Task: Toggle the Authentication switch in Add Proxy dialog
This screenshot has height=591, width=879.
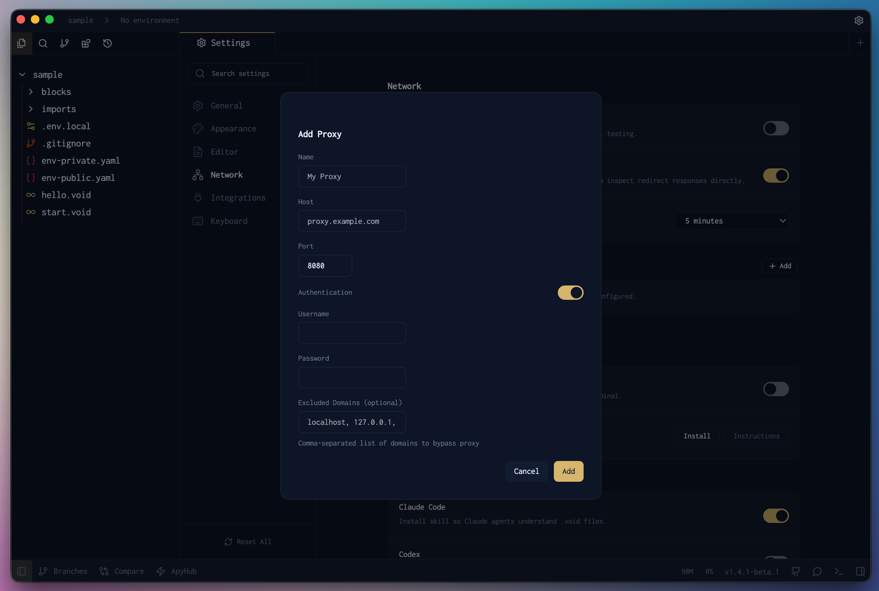Action: tap(570, 293)
